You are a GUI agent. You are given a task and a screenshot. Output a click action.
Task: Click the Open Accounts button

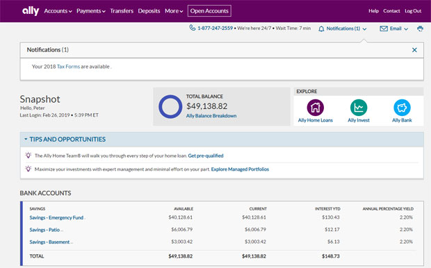[209, 11]
